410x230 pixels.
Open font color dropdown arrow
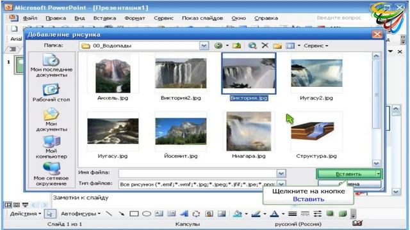coord(283,214)
